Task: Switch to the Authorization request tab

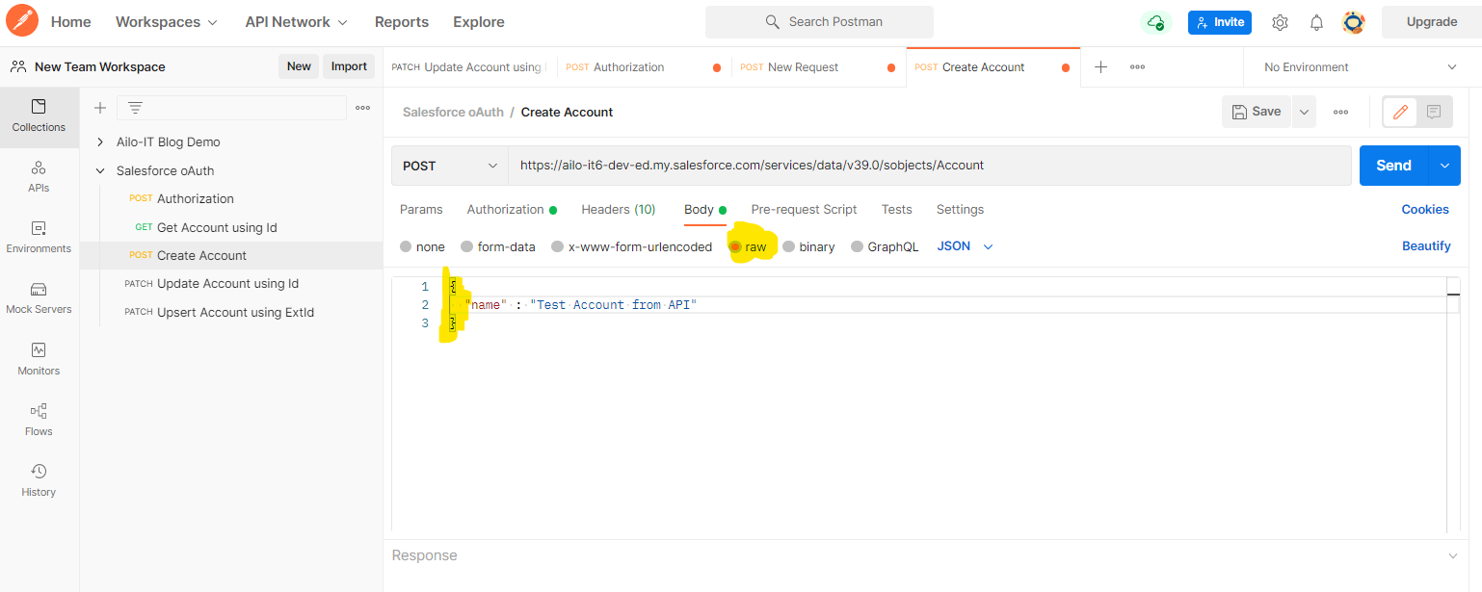Action: point(512,209)
